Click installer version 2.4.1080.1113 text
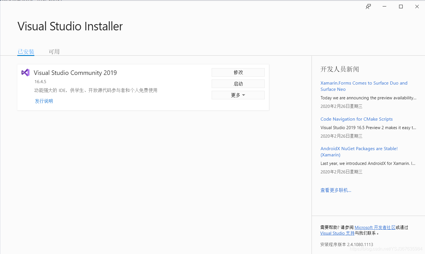 (x=347, y=244)
